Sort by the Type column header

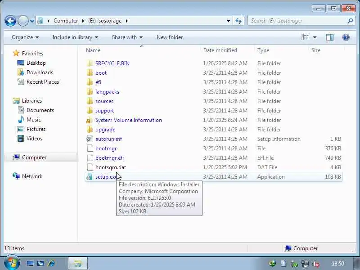pyautogui.click(x=263, y=50)
